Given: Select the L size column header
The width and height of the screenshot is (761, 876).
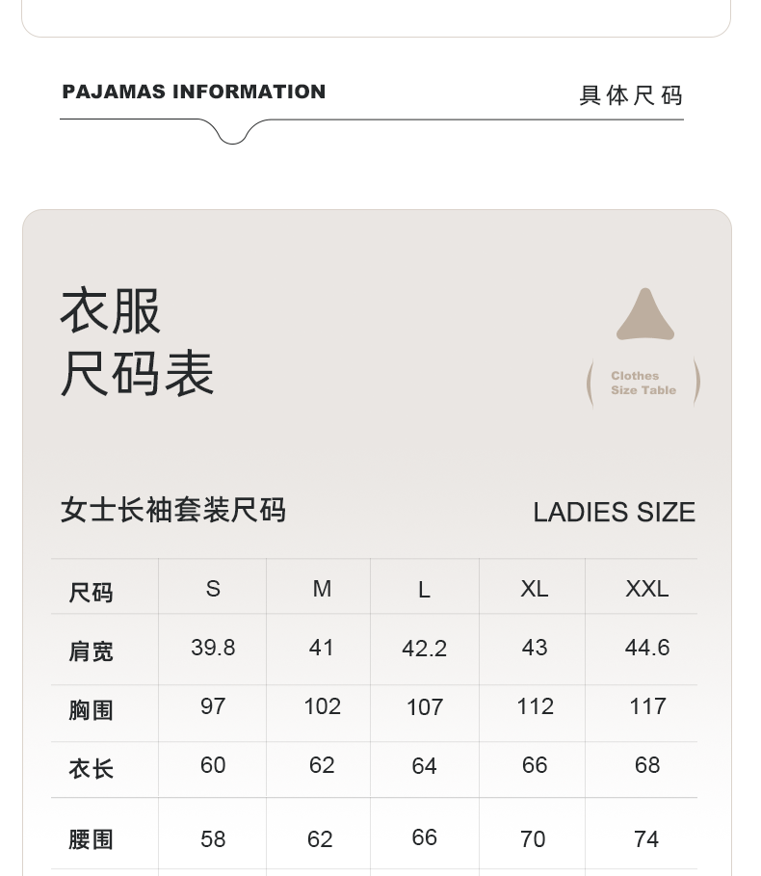Looking at the screenshot, I should pos(424,590).
